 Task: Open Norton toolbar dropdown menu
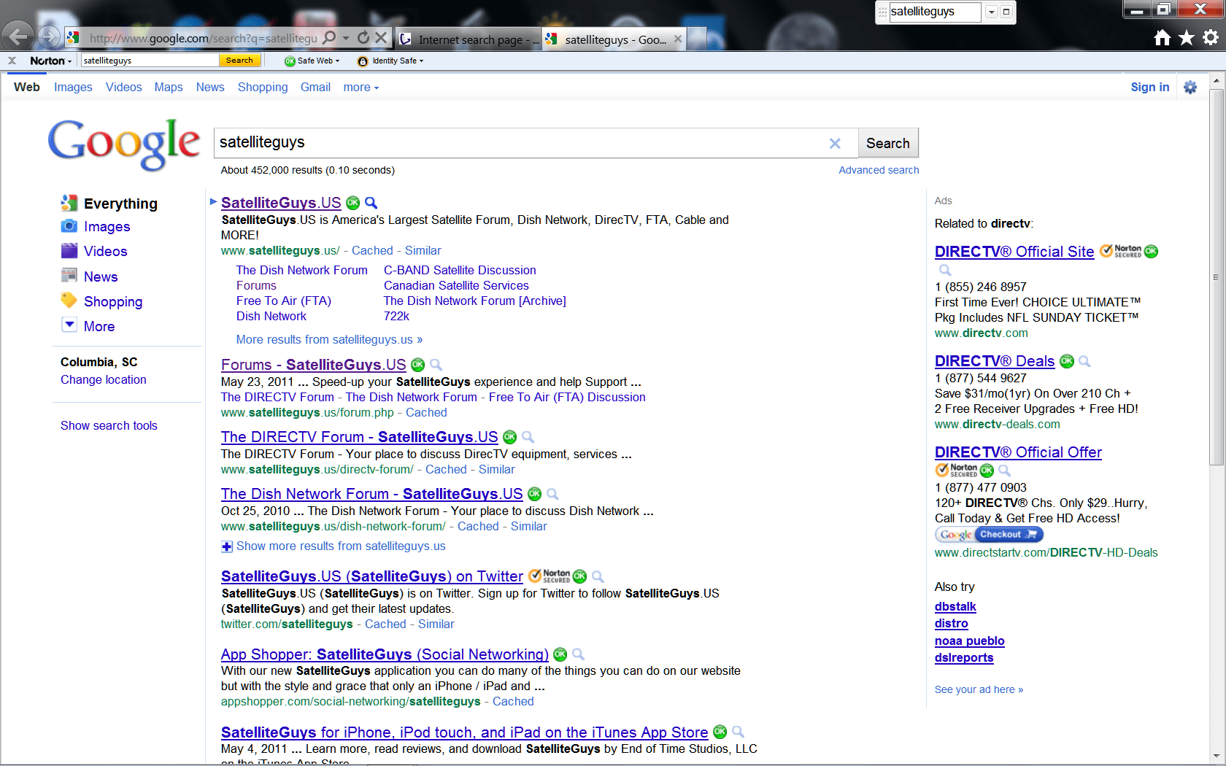(x=51, y=61)
